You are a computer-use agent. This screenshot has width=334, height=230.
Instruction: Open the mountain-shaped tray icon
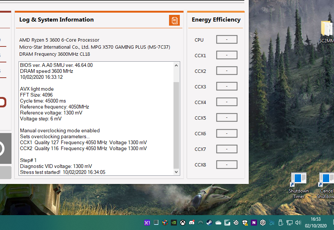(x=201, y=223)
